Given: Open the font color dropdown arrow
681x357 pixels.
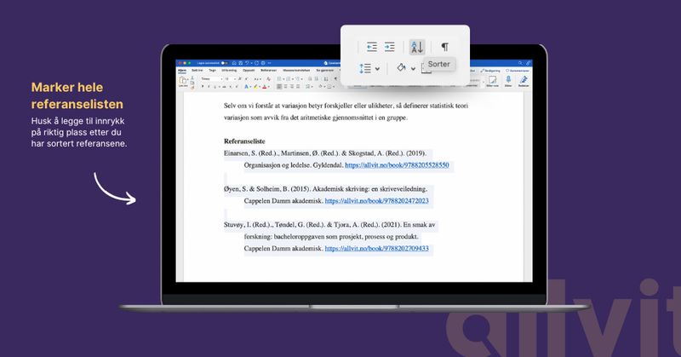Looking at the screenshot, I should [x=269, y=87].
